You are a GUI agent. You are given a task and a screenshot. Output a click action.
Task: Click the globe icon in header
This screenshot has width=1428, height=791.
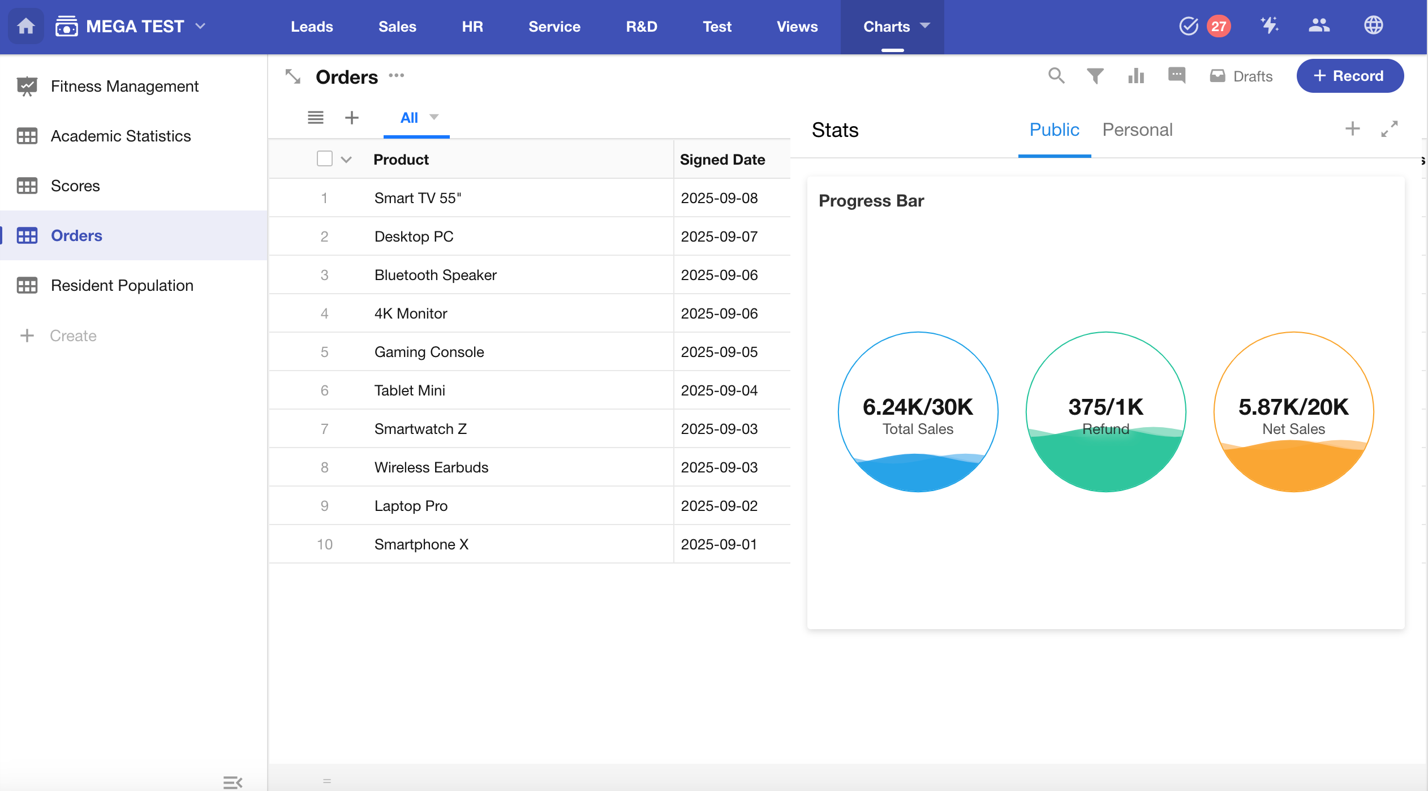pos(1373,26)
